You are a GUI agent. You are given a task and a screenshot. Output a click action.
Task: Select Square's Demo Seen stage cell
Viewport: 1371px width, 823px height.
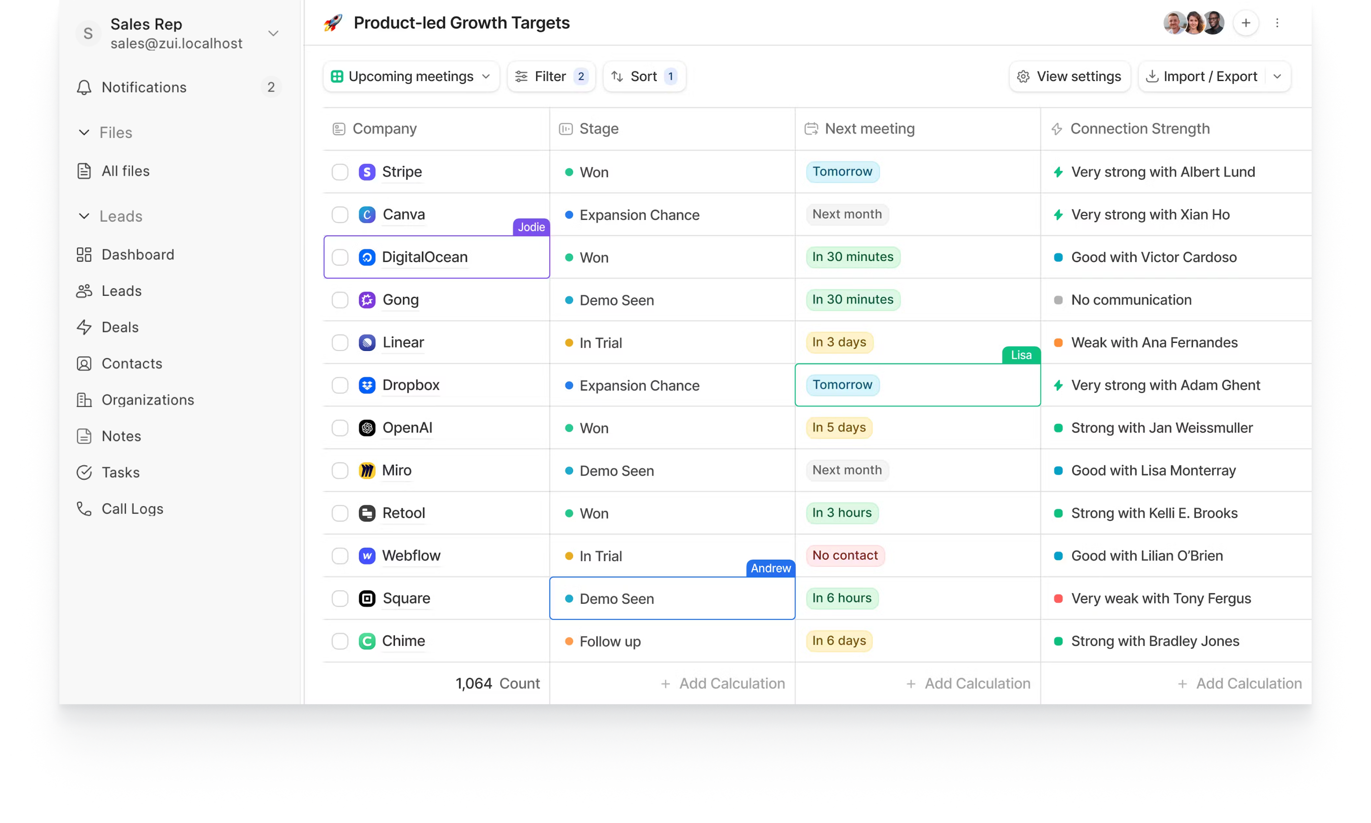pos(672,598)
